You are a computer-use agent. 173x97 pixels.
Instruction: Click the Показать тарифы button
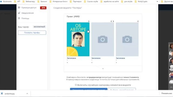point(32,33)
